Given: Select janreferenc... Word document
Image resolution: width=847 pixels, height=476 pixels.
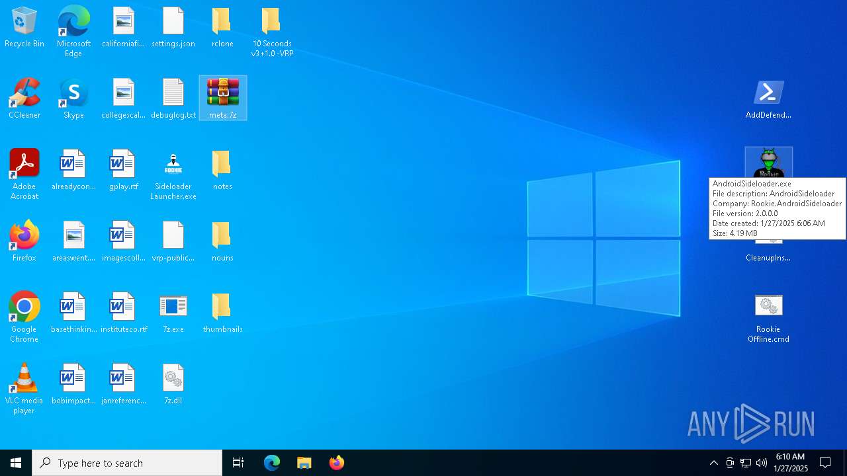Looking at the screenshot, I should coord(123,385).
